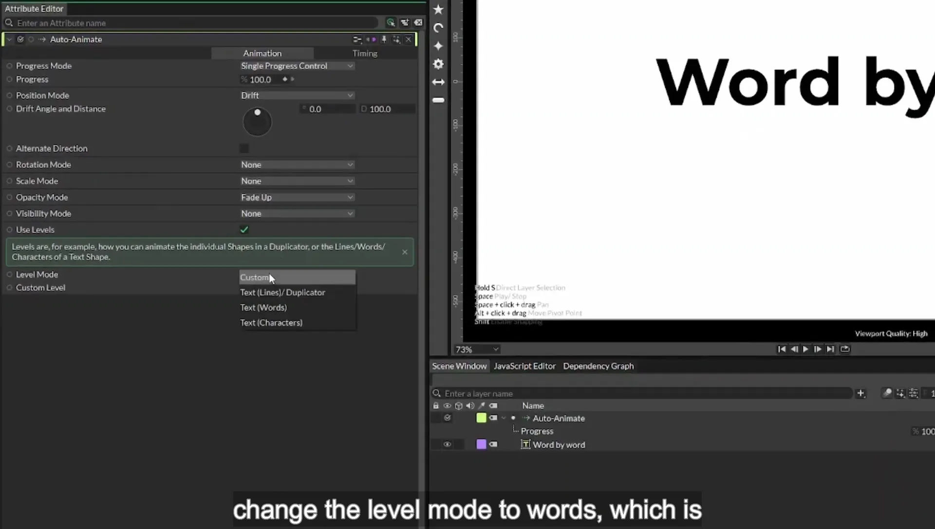Open the JavaScript Editor tab

524,366
